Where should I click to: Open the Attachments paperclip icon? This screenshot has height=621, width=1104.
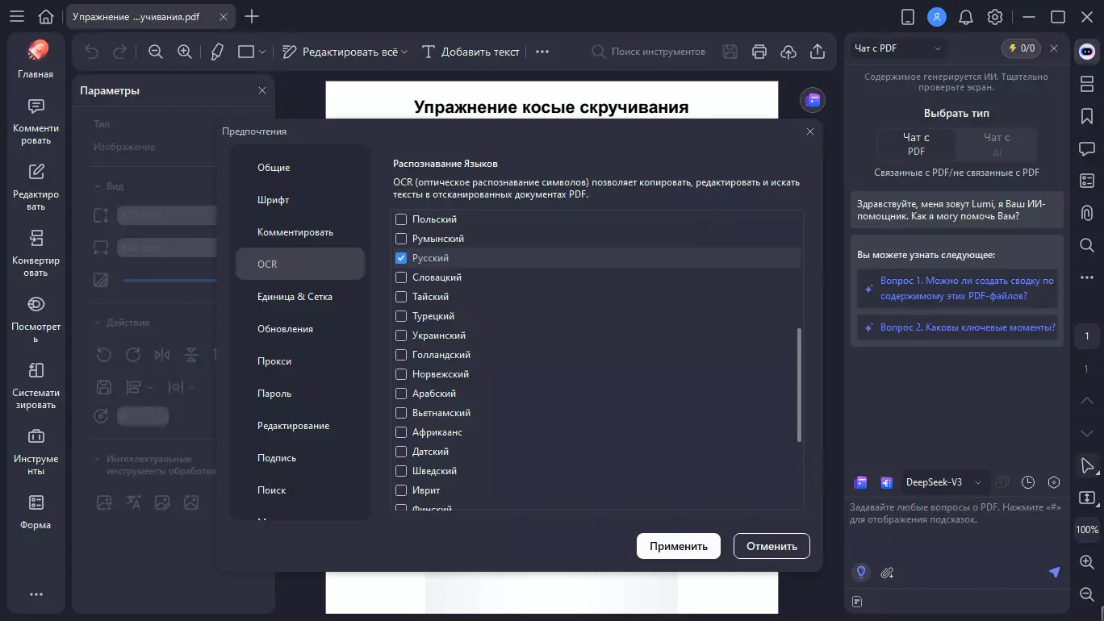[1085, 212]
